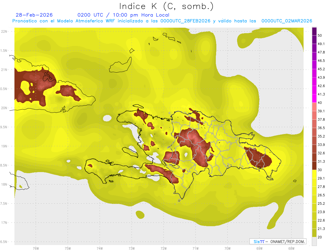Click the colorbar value "46.5"
Screen dimensions: 327x252
(321, 61)
